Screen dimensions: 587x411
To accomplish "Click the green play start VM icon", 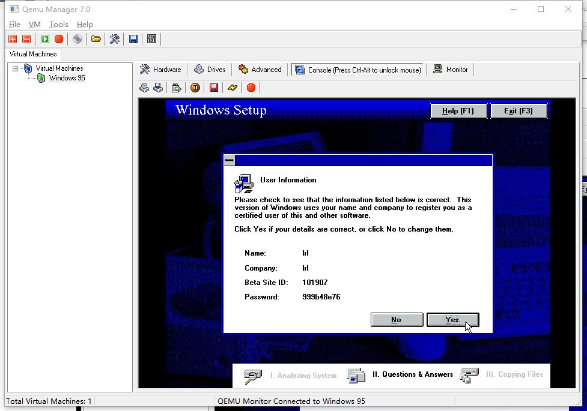I will click(x=45, y=39).
